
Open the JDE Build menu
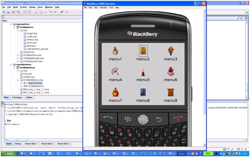tap(16, 7)
